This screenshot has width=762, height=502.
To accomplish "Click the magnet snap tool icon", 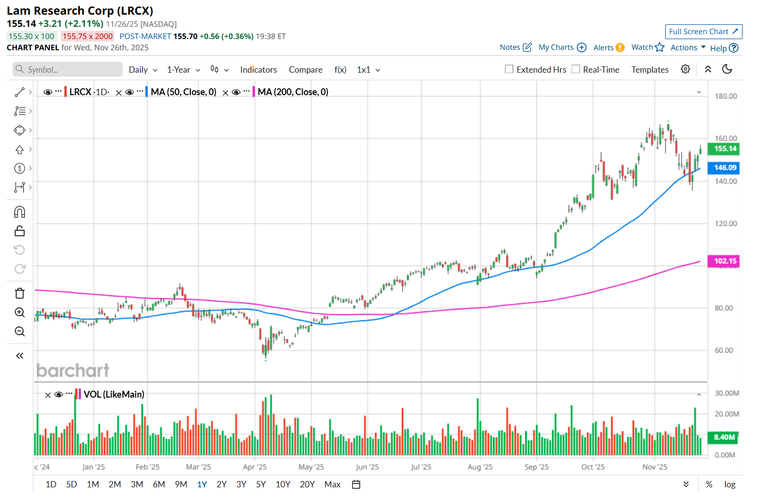I will tap(20, 212).
